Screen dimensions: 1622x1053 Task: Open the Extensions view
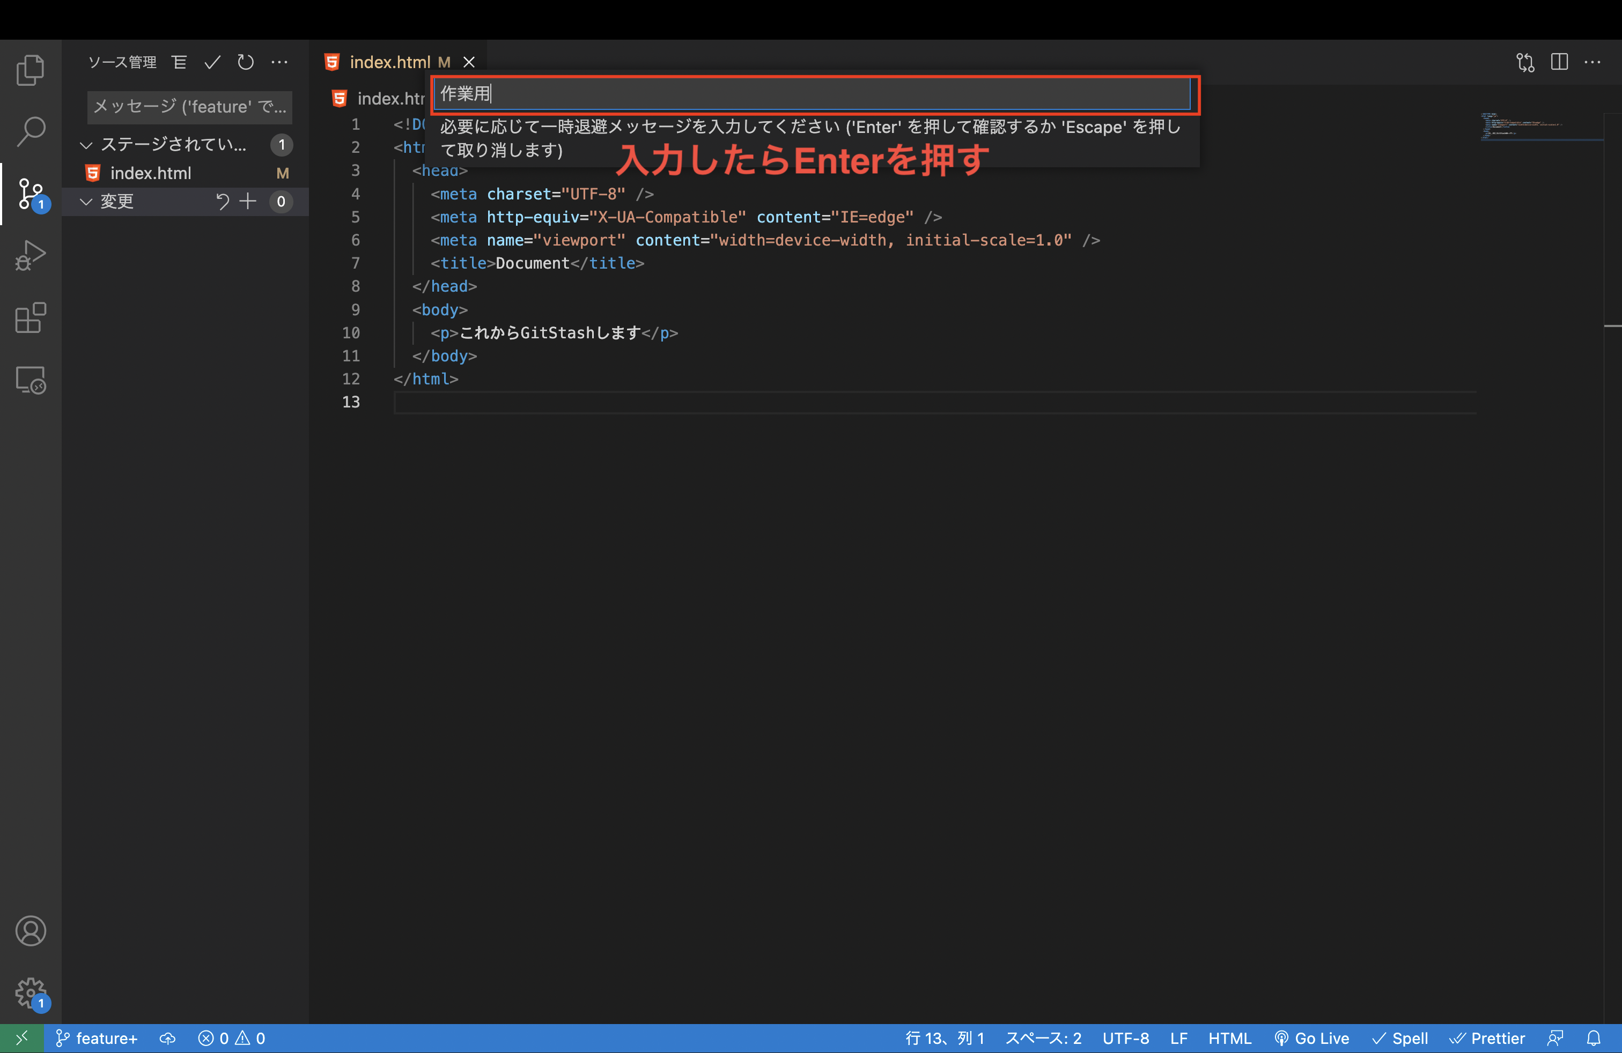(x=30, y=318)
